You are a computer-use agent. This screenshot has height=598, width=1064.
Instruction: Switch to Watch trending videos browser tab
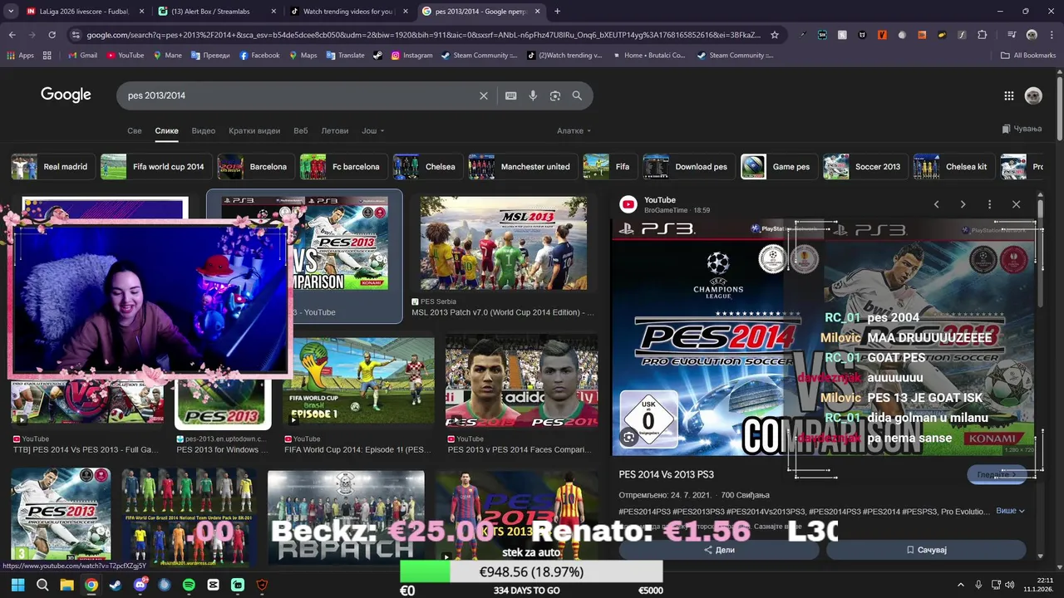347,12
